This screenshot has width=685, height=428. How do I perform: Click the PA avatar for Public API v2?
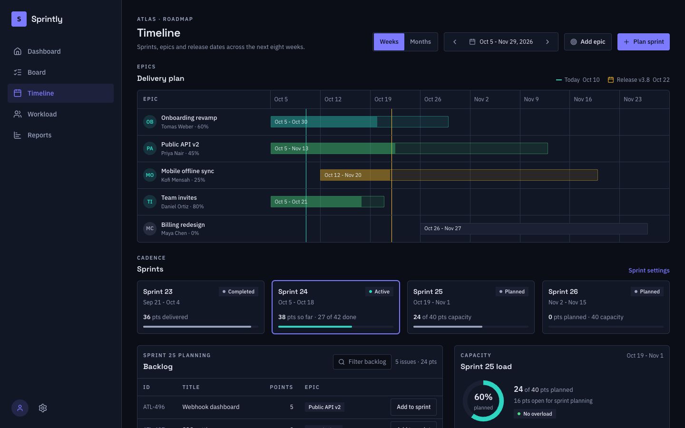pyautogui.click(x=150, y=148)
